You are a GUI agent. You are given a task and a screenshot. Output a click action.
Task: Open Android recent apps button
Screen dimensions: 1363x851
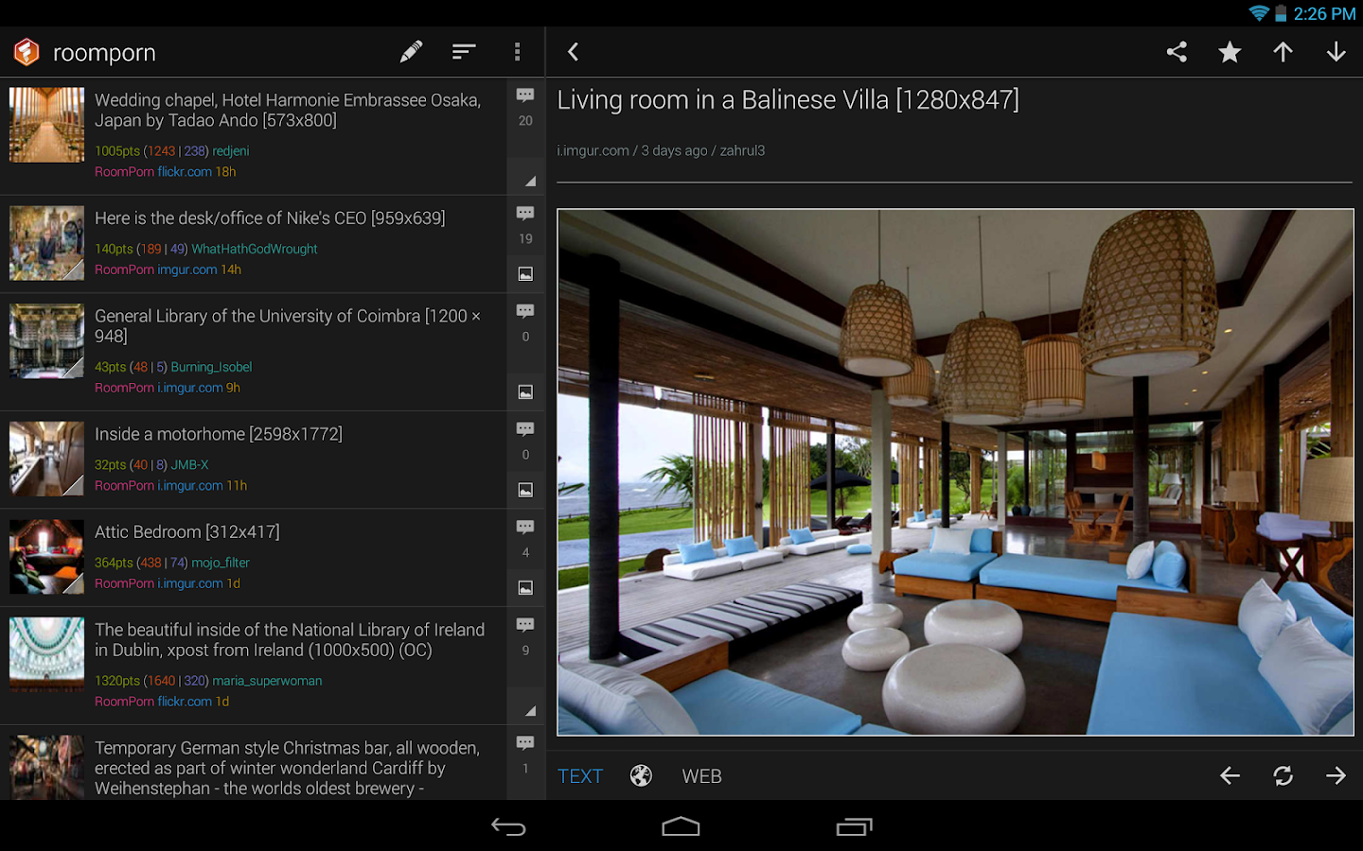854,827
